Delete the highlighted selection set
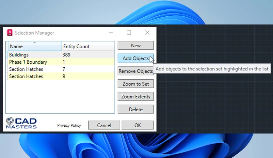The width and height of the screenshot is (273, 158). (x=136, y=109)
